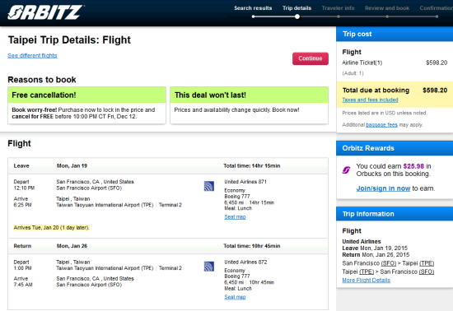Click the Airline Ticket(1) price $598.20
The height and width of the screenshot is (311, 453).
(437, 63)
